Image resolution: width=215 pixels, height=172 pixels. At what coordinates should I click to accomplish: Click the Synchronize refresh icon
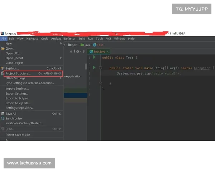pos(3,118)
